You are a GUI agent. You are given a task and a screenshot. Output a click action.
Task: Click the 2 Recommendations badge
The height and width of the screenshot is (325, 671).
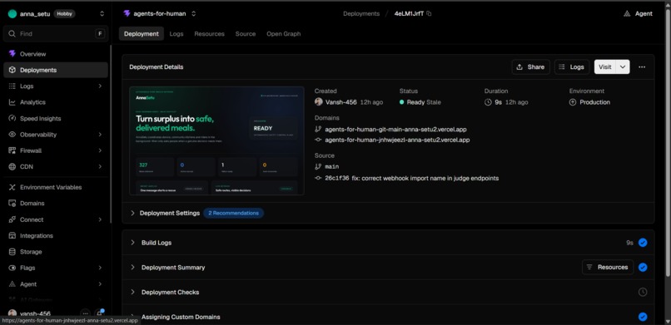point(234,213)
